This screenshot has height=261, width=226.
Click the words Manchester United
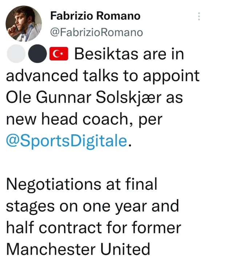click(78, 249)
